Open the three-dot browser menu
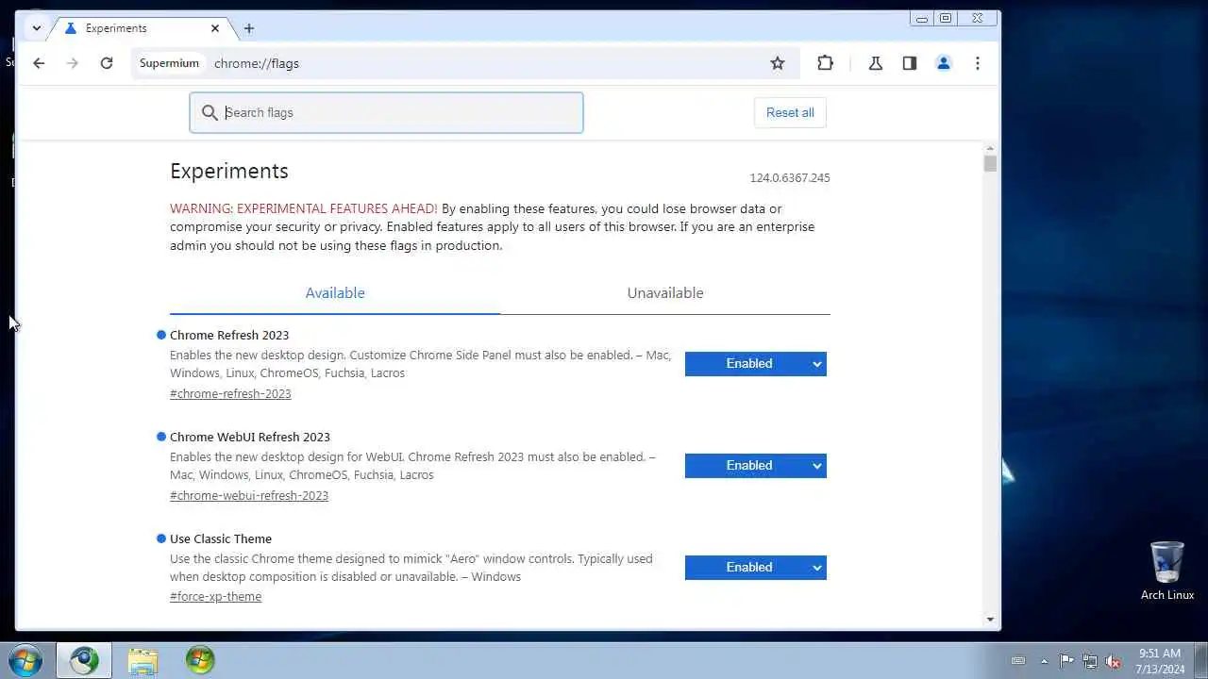Viewport: 1208px width, 679px height. coord(978,63)
